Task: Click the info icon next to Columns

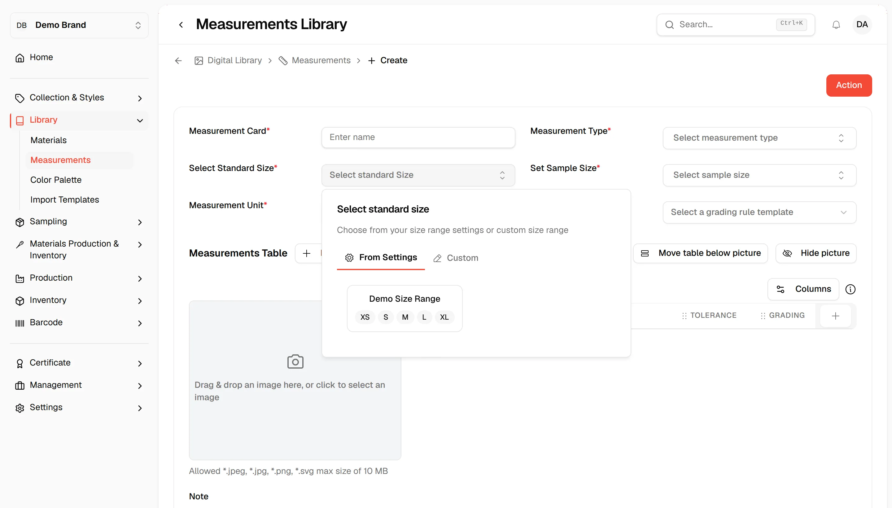Action: pyautogui.click(x=850, y=289)
